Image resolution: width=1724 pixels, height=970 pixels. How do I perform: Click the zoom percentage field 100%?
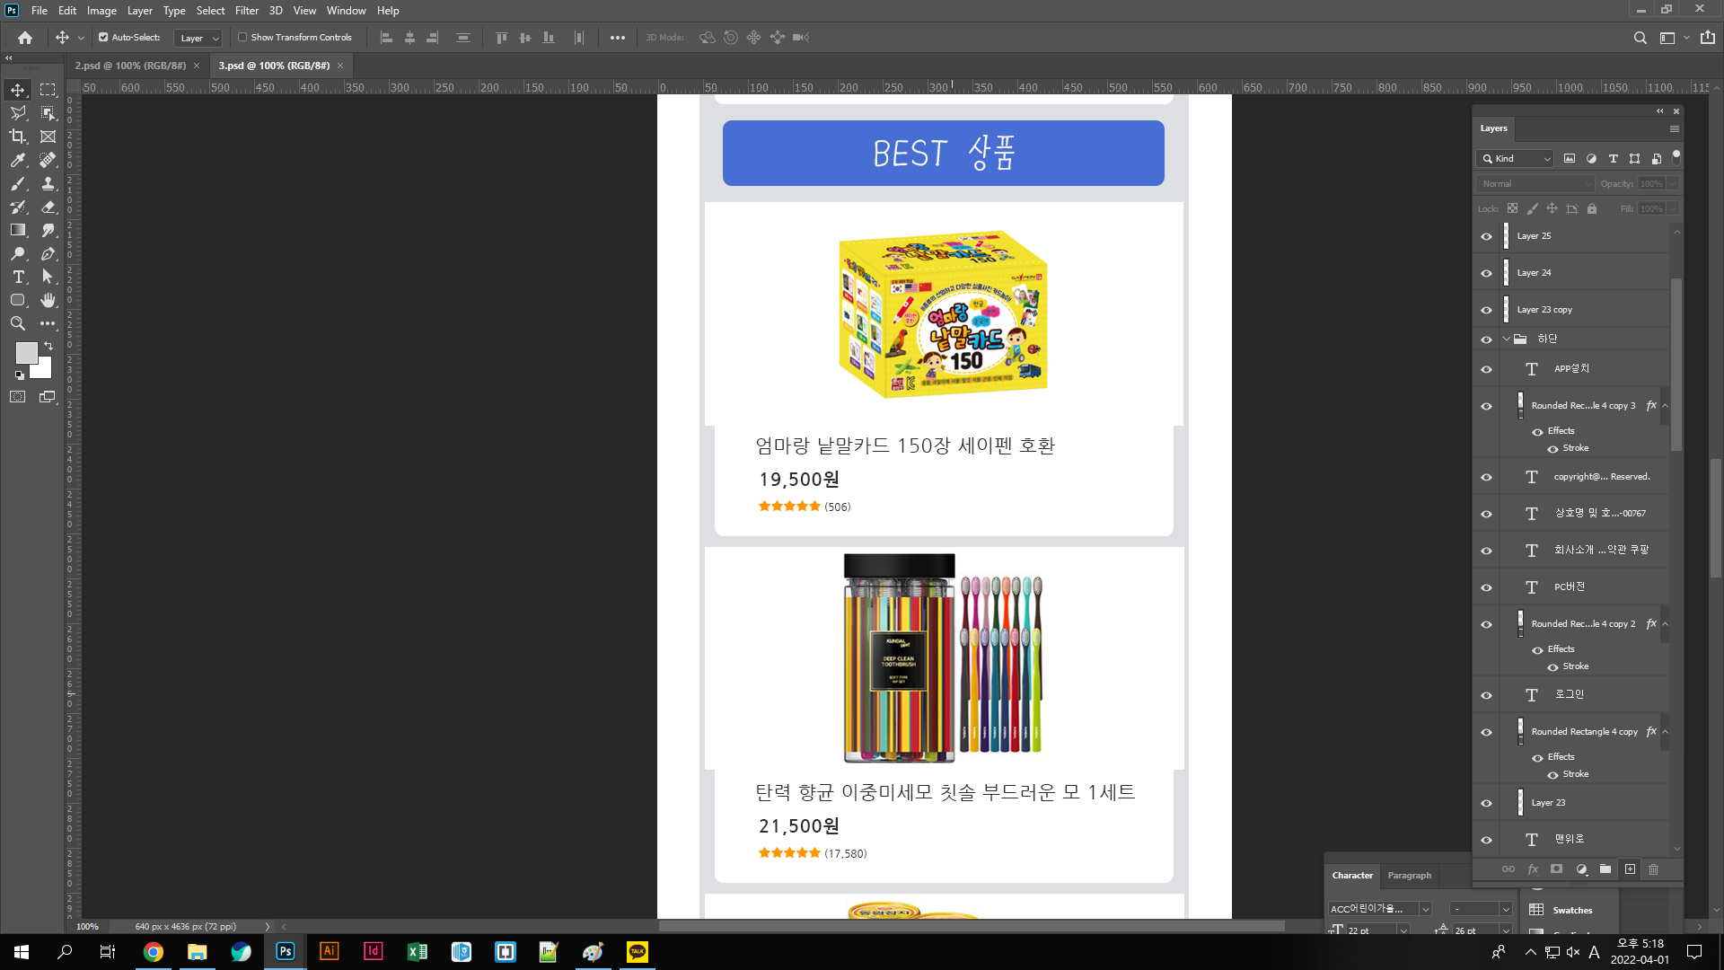tap(88, 926)
